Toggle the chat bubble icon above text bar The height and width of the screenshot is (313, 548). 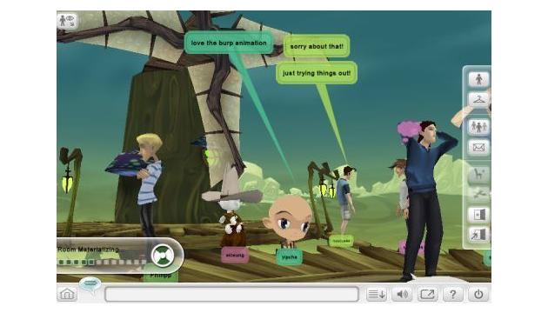click(90, 283)
